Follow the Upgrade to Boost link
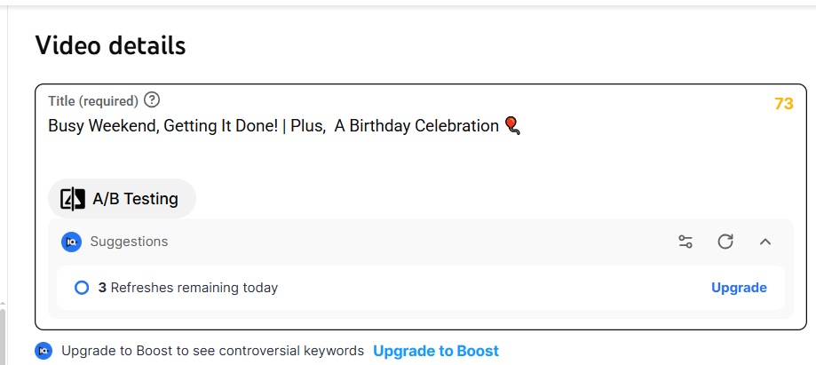This screenshot has width=816, height=365. pos(436,351)
